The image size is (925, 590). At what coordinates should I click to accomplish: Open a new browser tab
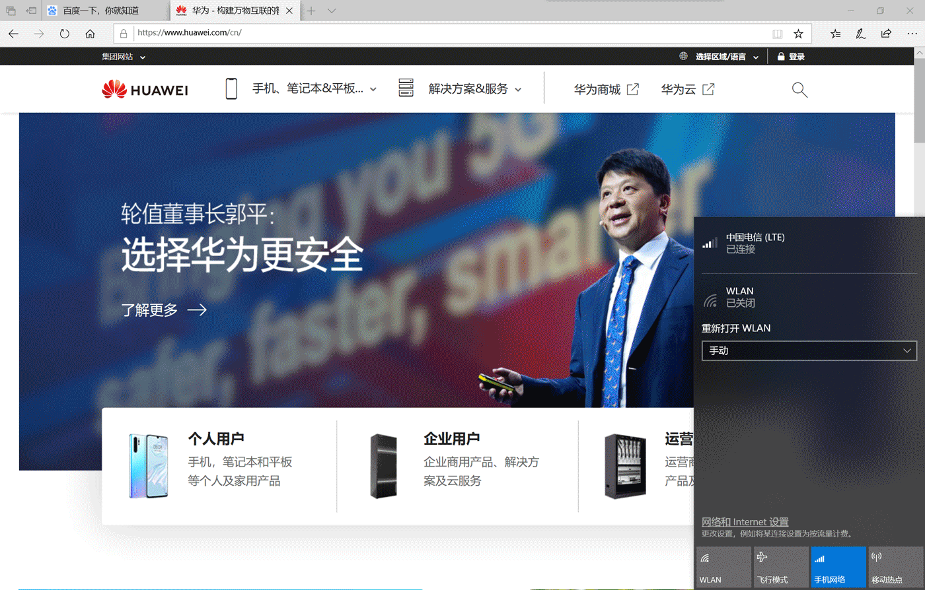point(311,11)
